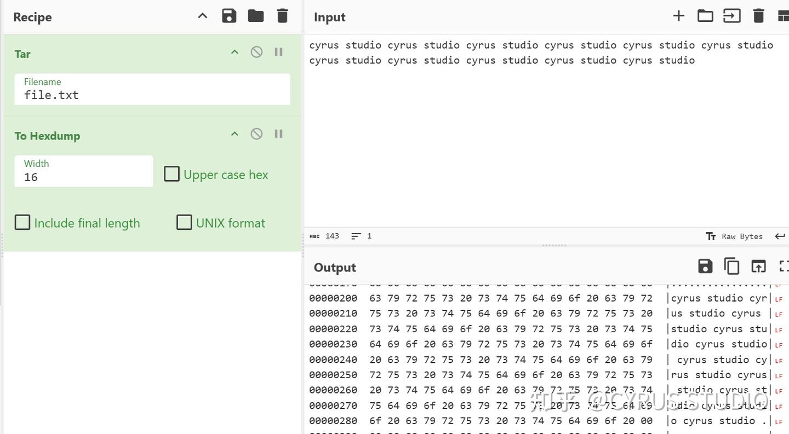
Task: Set a breakpoint on To Hexdump
Action: (x=278, y=134)
